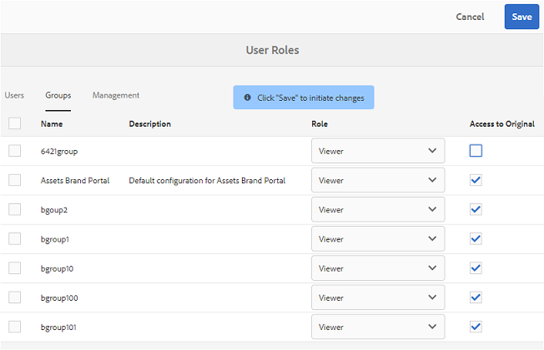This screenshot has width=544, height=350.
Task: Open the Role dropdown for bgoup2
Action: 377,210
